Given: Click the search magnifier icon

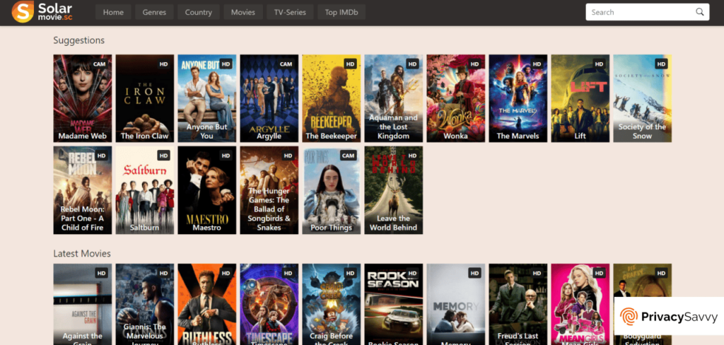Looking at the screenshot, I should point(700,12).
